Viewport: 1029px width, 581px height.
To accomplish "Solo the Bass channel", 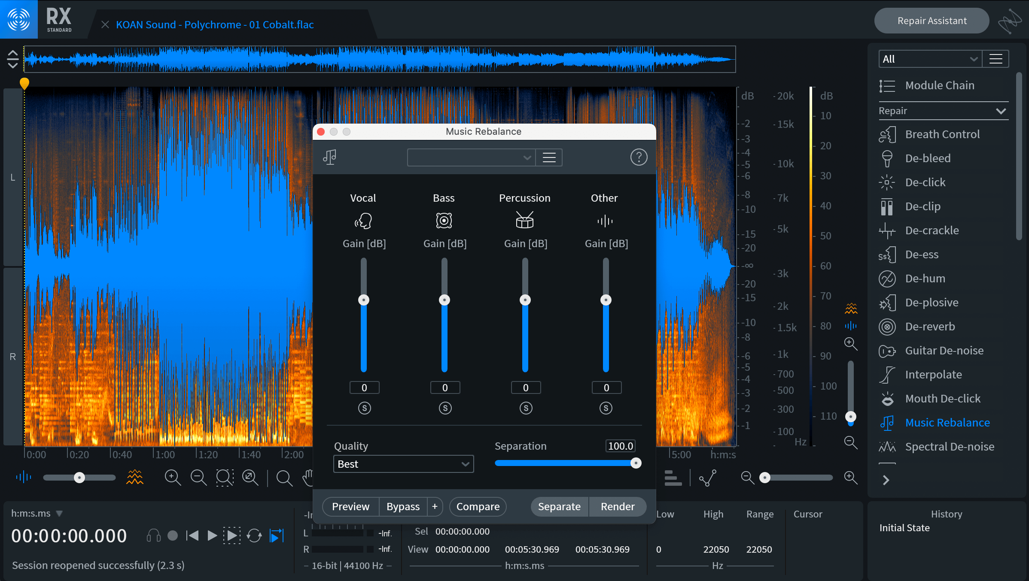I will coord(445,408).
